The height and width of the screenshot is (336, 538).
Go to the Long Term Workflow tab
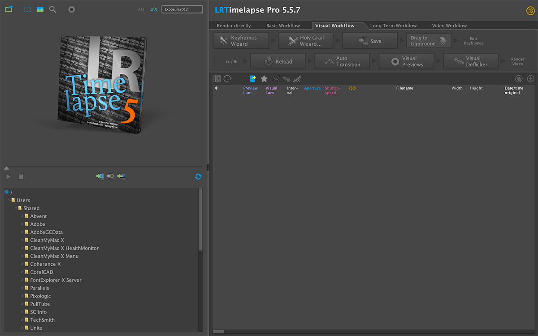click(393, 26)
